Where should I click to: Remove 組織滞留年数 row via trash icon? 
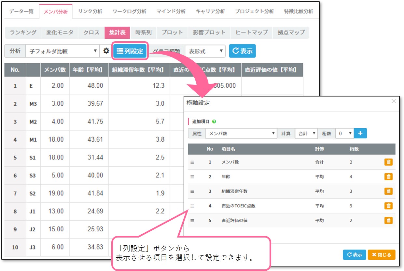point(388,191)
